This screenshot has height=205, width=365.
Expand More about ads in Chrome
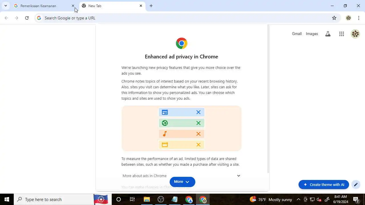coord(181,176)
